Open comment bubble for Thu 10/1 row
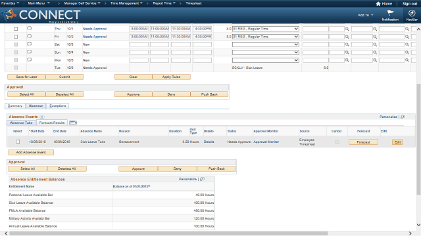This screenshot has height=236, width=421. 29,28
